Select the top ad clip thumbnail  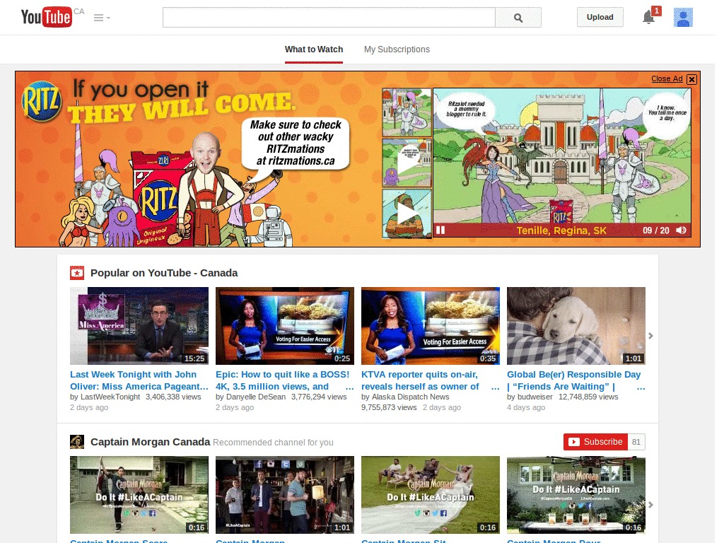click(407, 112)
